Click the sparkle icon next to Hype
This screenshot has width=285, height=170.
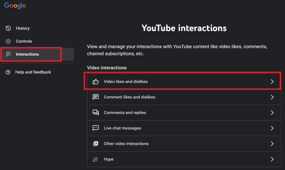click(x=95, y=159)
